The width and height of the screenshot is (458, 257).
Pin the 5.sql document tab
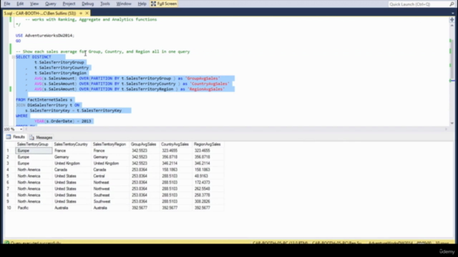click(x=81, y=13)
